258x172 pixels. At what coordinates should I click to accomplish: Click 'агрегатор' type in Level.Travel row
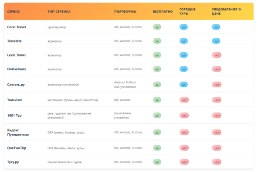(x=54, y=55)
